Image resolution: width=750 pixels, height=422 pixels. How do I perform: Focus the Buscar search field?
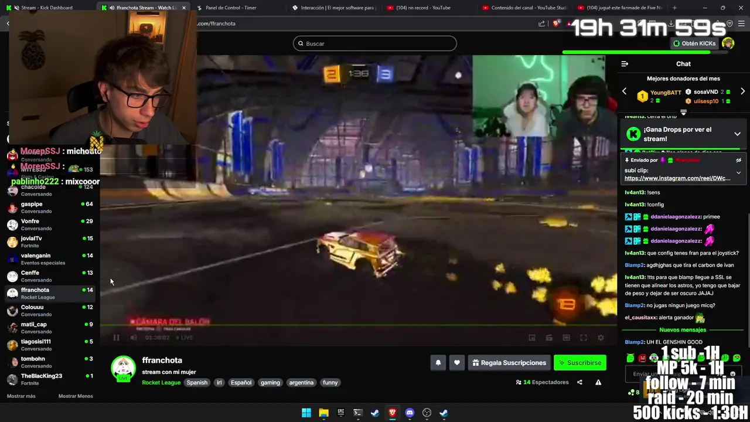point(375,43)
